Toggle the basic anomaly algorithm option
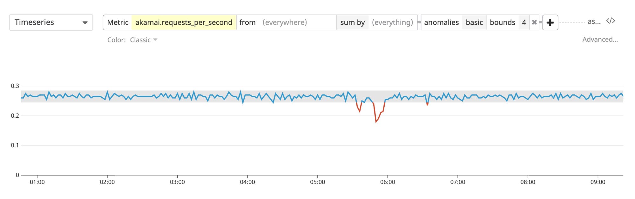The image size is (635, 199). [474, 22]
